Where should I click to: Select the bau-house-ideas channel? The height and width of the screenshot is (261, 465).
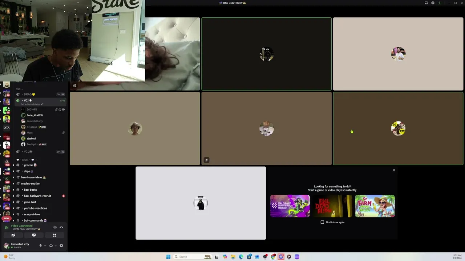tap(40, 177)
